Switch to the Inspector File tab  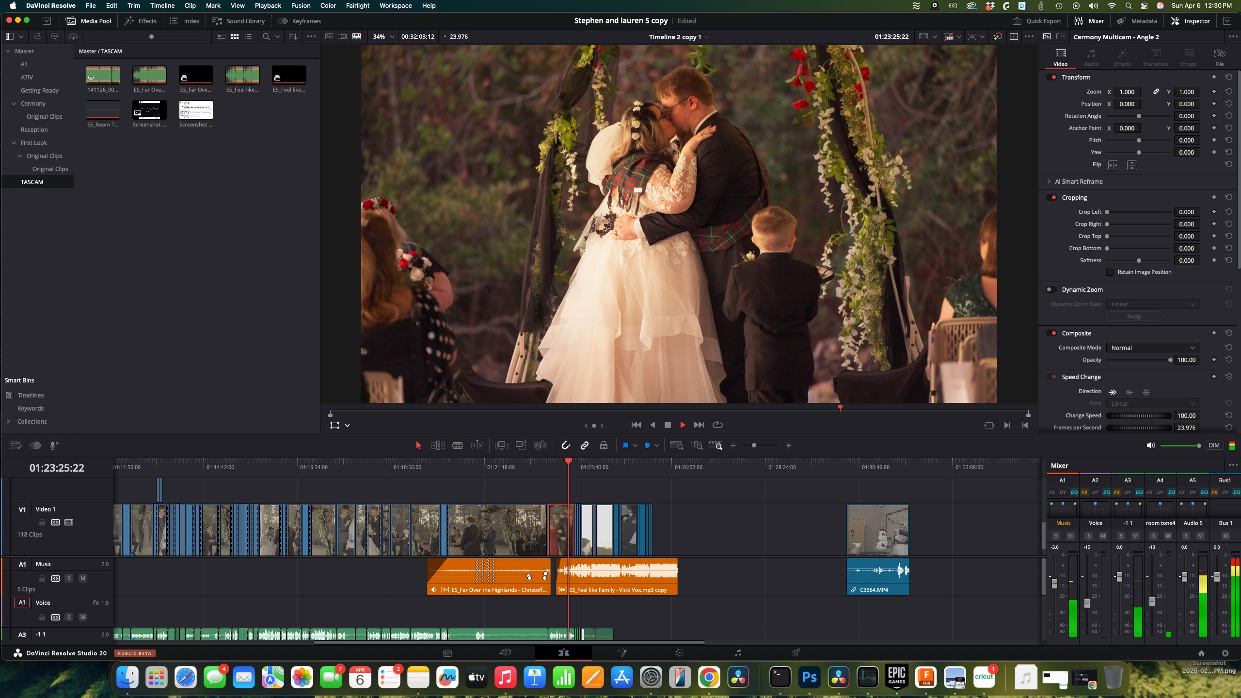point(1219,57)
